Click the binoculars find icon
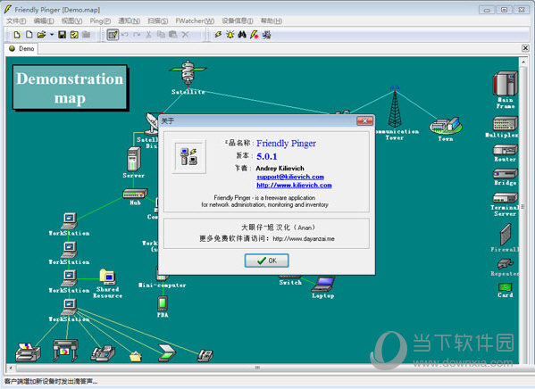 tap(242, 35)
